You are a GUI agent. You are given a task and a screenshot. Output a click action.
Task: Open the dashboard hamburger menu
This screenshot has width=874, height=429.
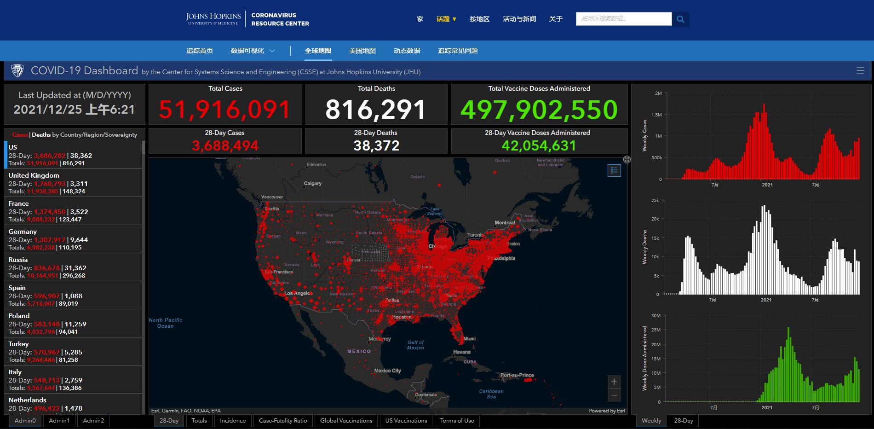pyautogui.click(x=860, y=71)
